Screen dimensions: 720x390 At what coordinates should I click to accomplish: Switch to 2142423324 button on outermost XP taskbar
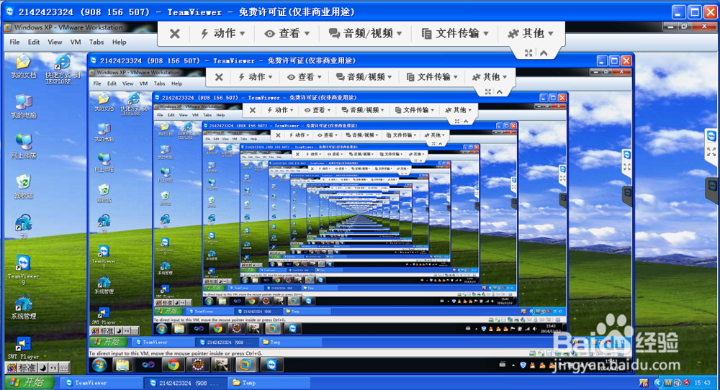pyautogui.click(x=186, y=383)
